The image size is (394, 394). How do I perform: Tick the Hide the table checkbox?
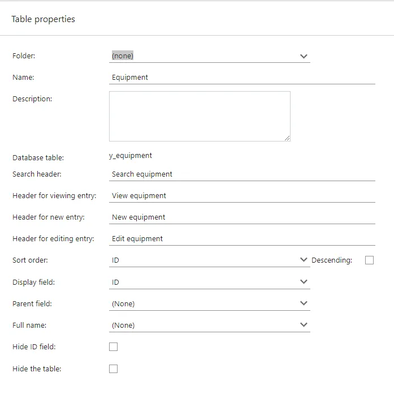(x=113, y=369)
